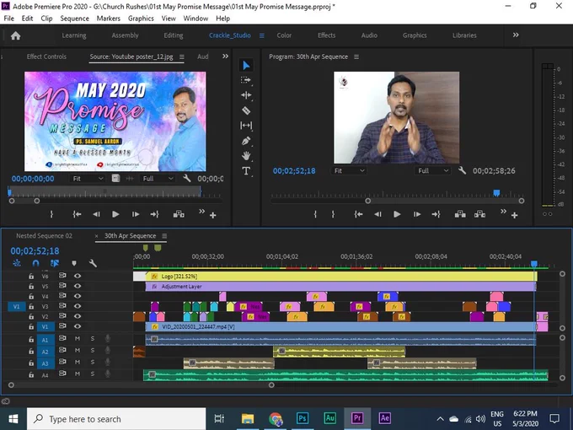Select the Razor tool

(246, 110)
